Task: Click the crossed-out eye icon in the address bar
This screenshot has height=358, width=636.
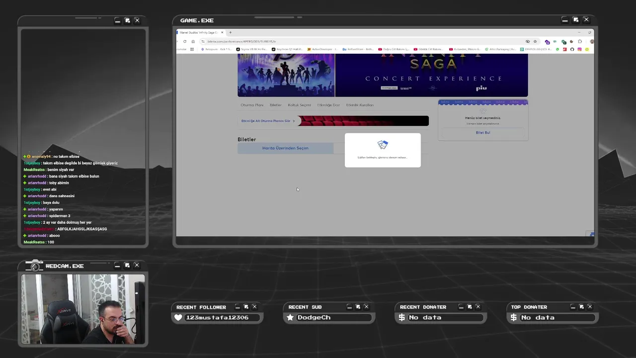Action: click(528, 41)
